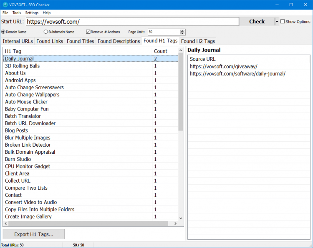Click the H1 list vertical scrollbar thumb
This screenshot has height=248, width=313.
click(181, 92)
